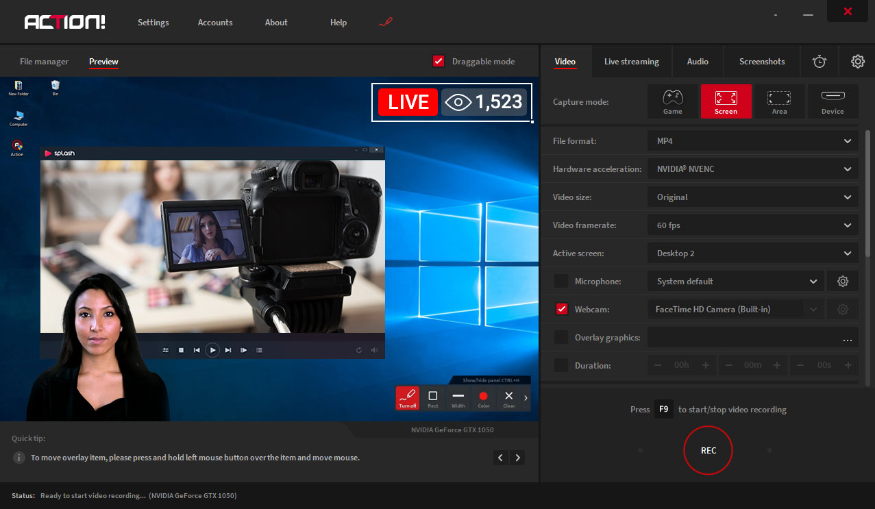Turn off the screen drawing pen tool
The height and width of the screenshot is (509, 875).
click(x=407, y=397)
